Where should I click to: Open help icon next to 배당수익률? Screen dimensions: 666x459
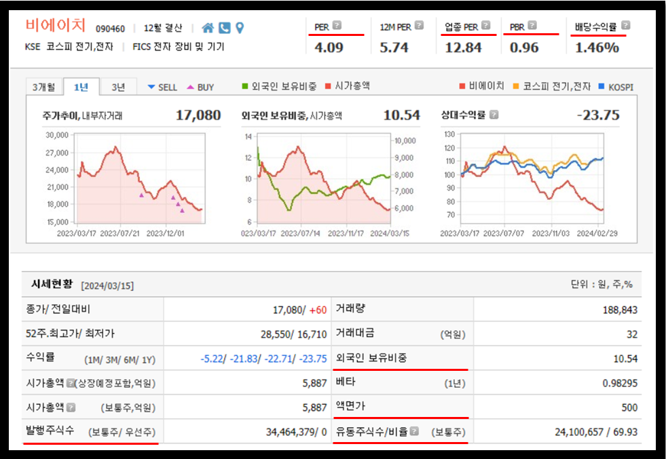point(626,25)
